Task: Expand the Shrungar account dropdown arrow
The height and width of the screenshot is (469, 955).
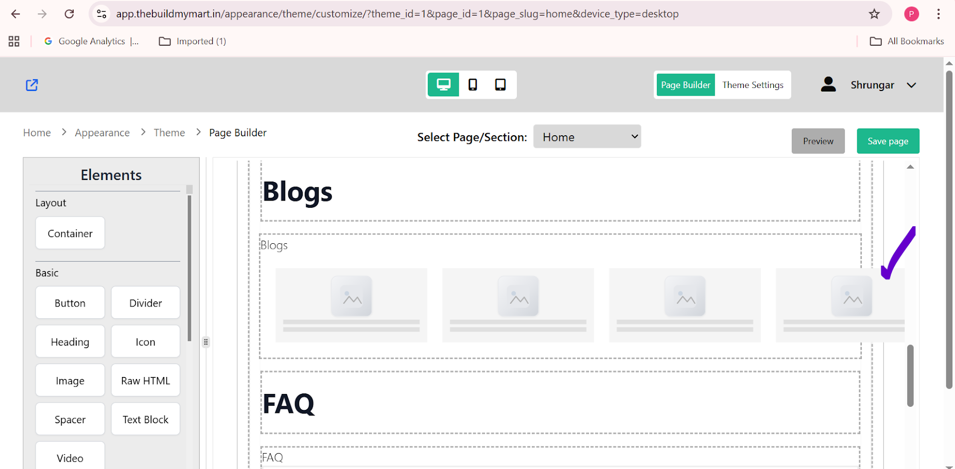Action: pyautogui.click(x=911, y=85)
